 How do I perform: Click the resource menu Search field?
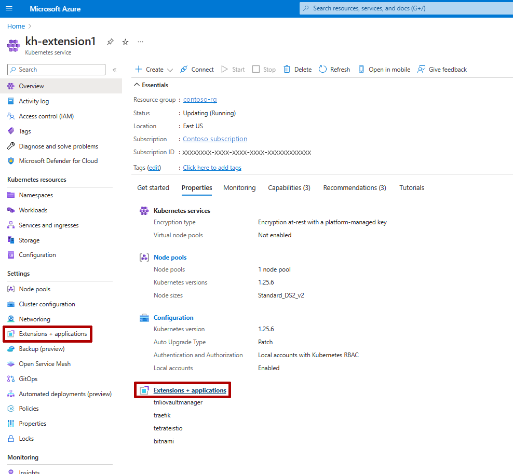(x=56, y=69)
